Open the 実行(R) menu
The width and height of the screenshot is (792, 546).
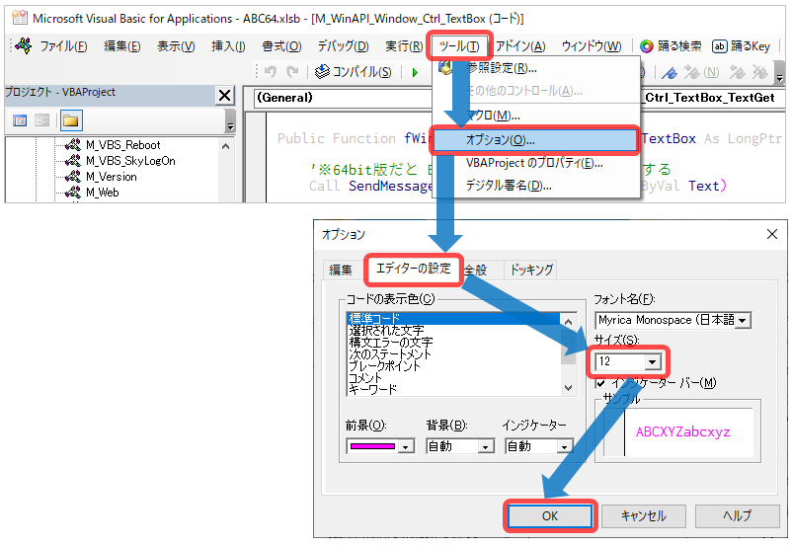coord(404,46)
